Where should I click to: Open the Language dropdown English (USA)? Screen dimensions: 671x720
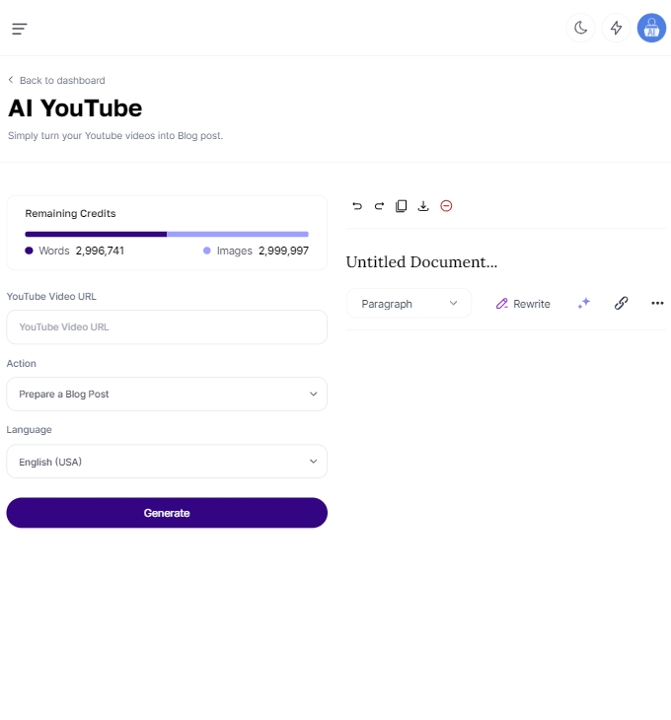click(167, 461)
